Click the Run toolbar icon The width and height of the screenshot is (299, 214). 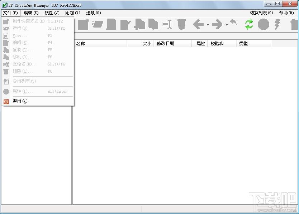click(97, 24)
